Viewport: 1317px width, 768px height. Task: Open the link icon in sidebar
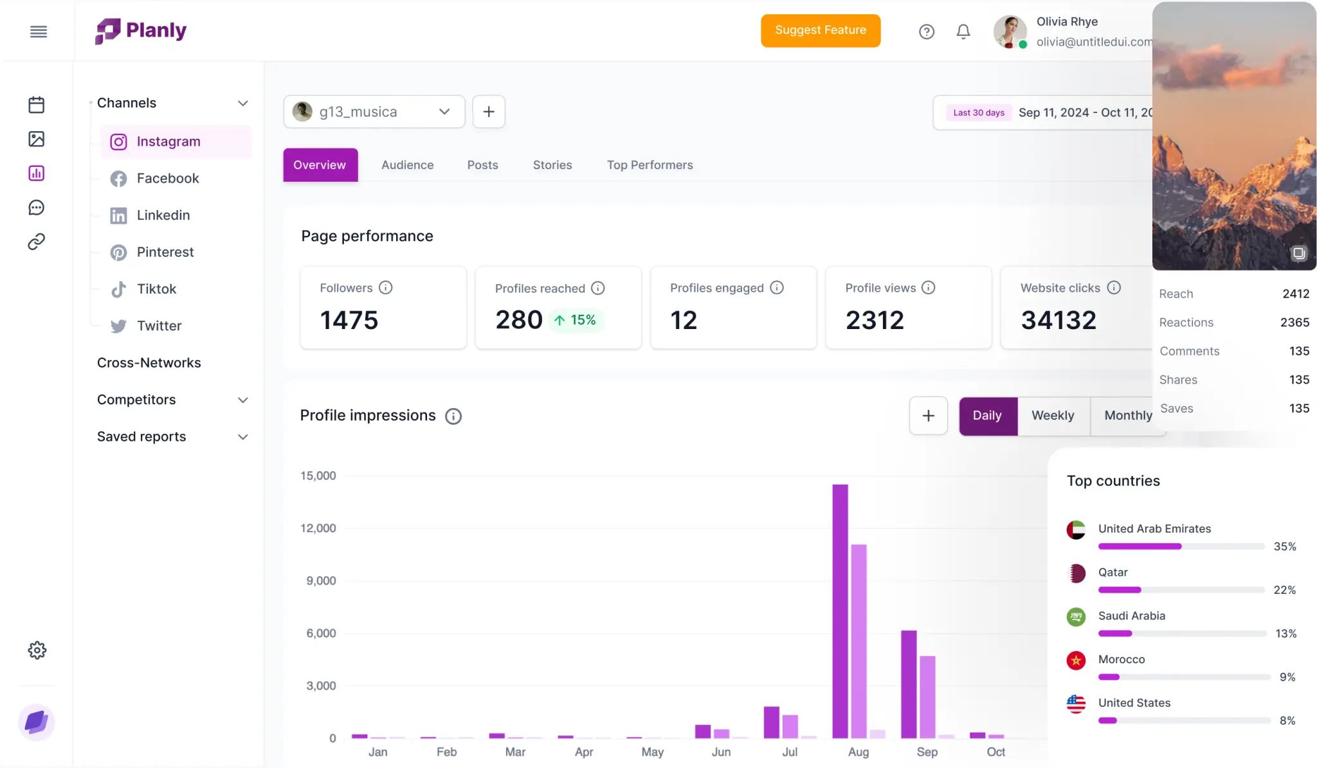[x=37, y=242]
